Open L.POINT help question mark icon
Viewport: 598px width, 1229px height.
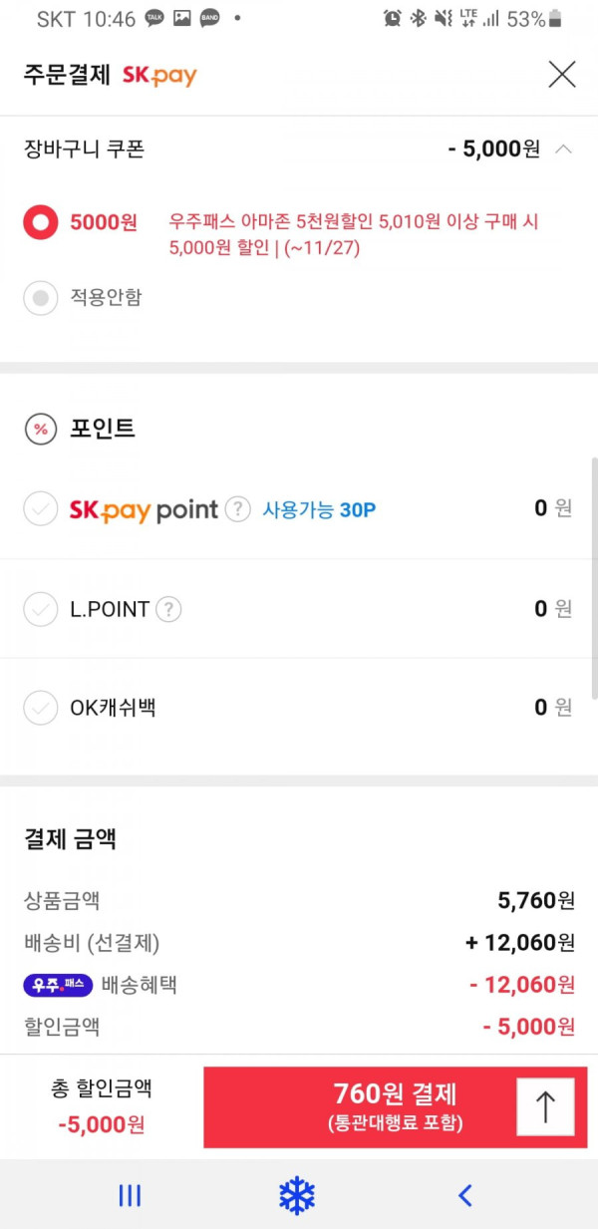pyautogui.click(x=168, y=609)
